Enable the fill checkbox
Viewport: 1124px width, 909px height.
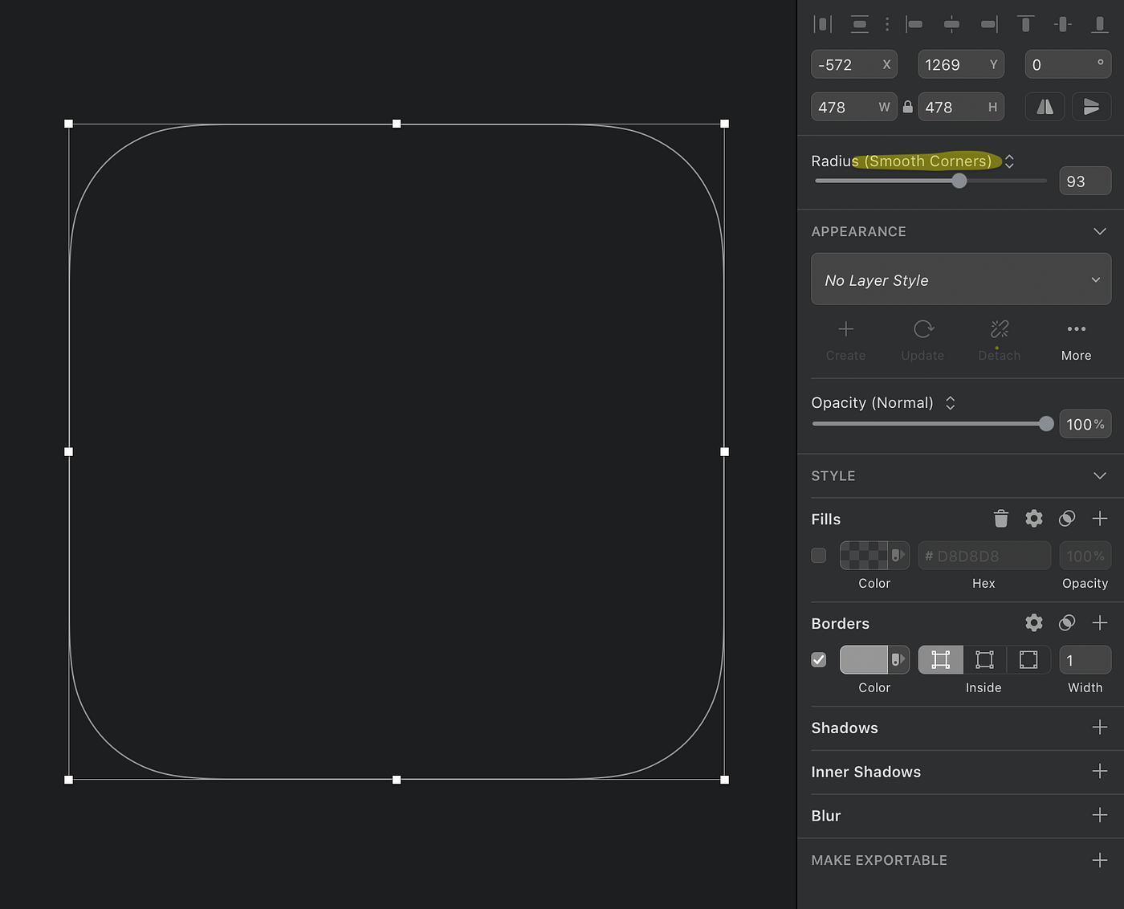click(819, 556)
